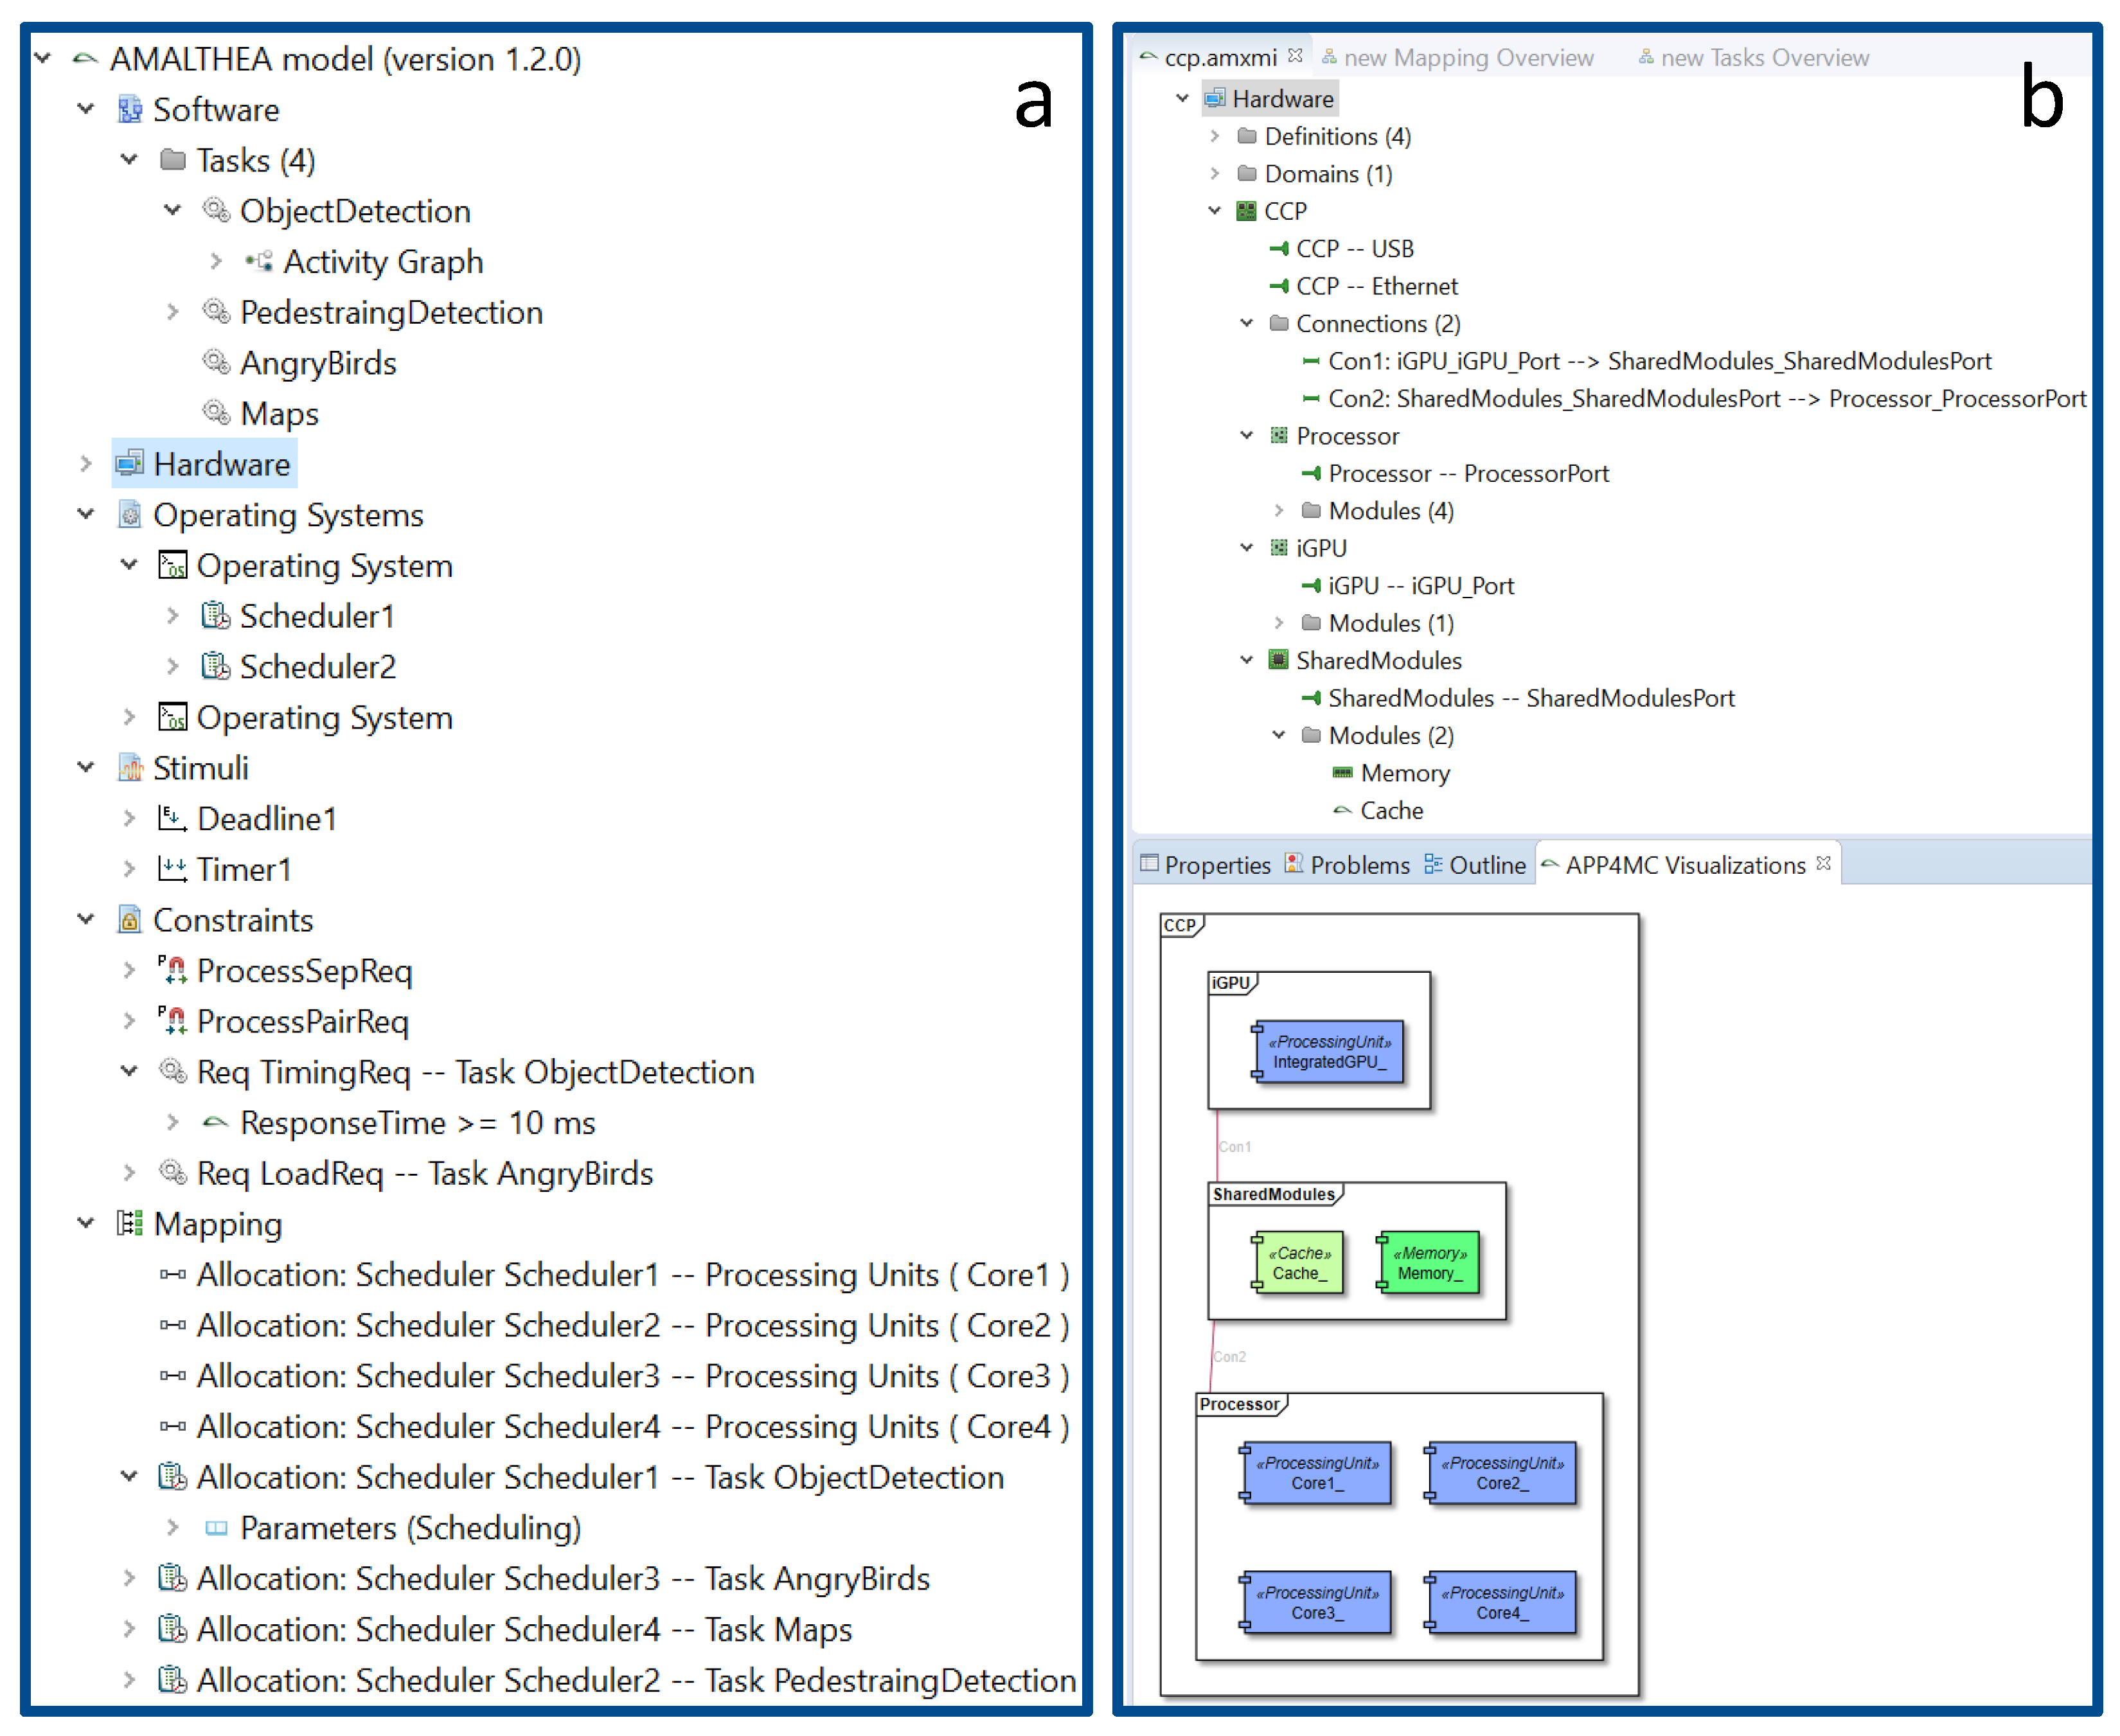
Task: Collapse the Tasks (4) folder
Action: (x=129, y=159)
